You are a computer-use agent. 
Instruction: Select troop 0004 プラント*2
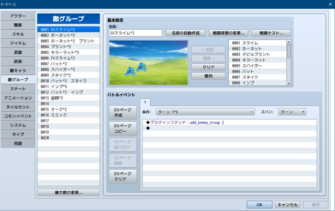coord(69,46)
